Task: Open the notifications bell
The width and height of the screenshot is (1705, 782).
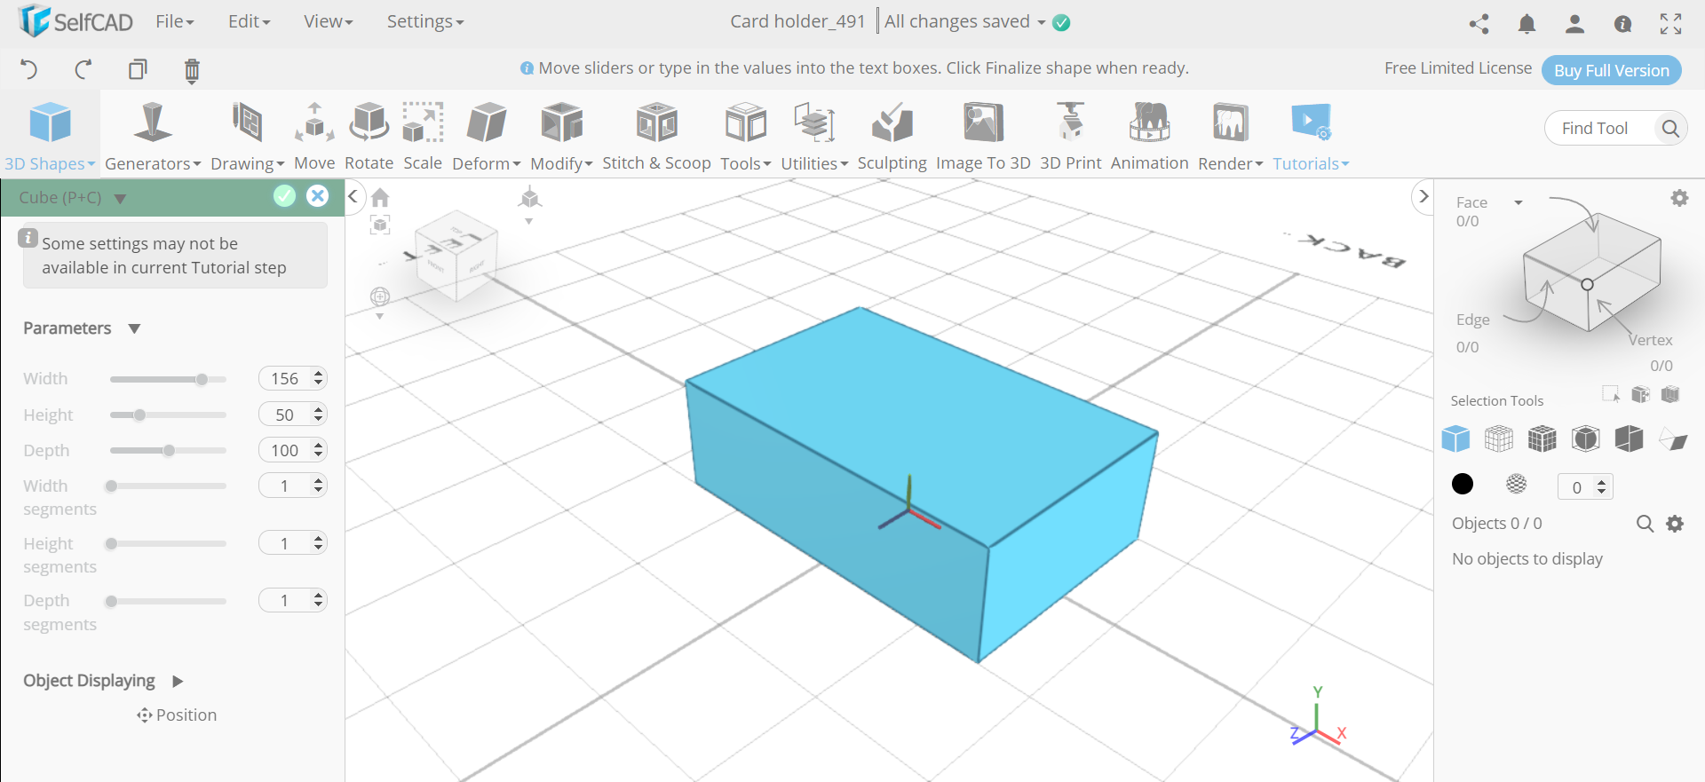Action: pos(1527,24)
